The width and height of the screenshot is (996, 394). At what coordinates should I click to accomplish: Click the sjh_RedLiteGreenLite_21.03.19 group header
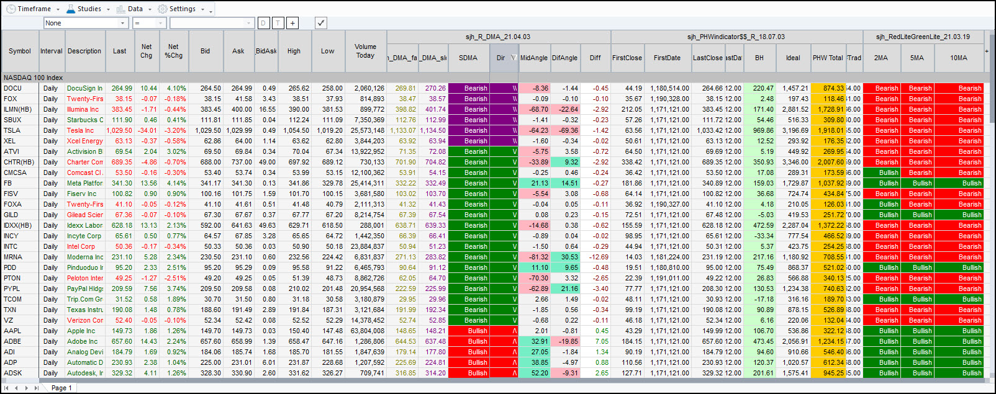coord(923,37)
